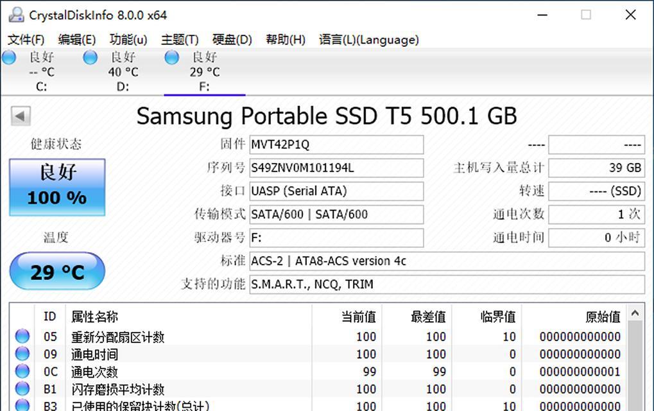Click the blue status orb for drive D:
The height and width of the screenshot is (411, 654).
click(90, 58)
